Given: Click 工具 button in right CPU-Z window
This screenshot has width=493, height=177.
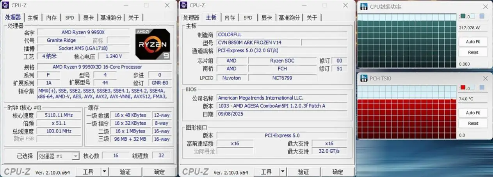Looking at the screenshot, I should [266, 172].
